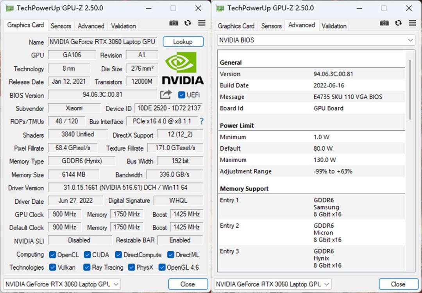This screenshot has width=422, height=293.
Task: Click the Device ID field
Action: [169, 108]
